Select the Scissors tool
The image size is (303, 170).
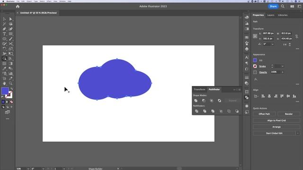[10, 44]
